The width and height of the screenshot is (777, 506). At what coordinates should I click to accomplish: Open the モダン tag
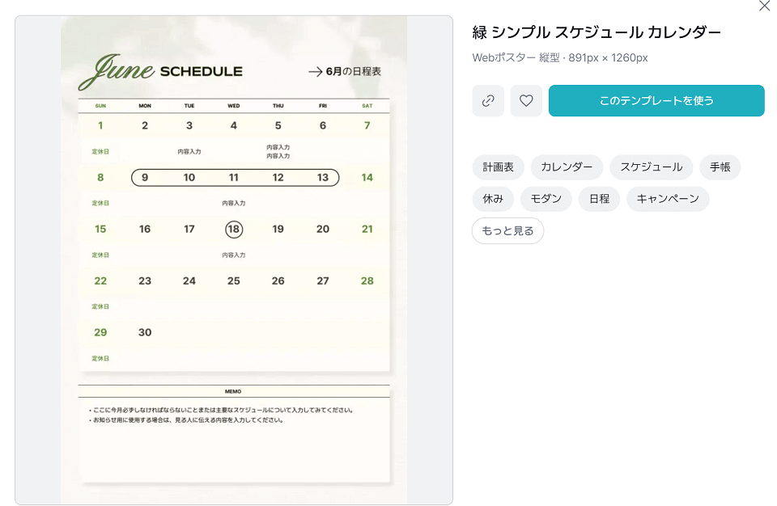coord(546,199)
